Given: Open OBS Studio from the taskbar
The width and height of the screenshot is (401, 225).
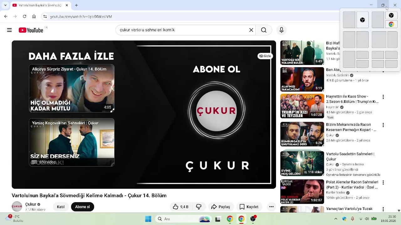Looking at the screenshot, I should point(253,219).
